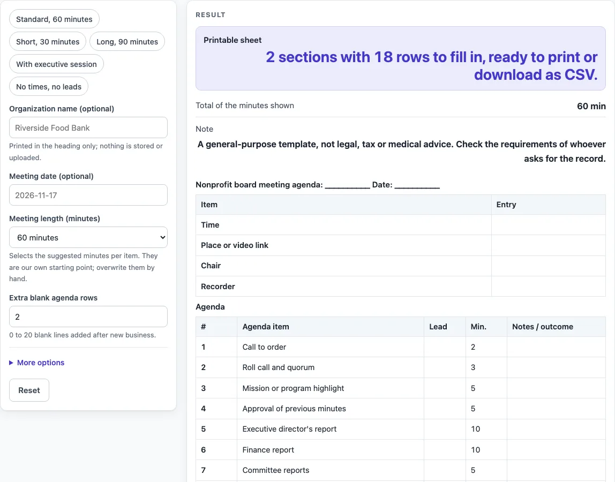Click 'Executive director's report' agenda item
Screen dimensions: 615x482
(289, 429)
